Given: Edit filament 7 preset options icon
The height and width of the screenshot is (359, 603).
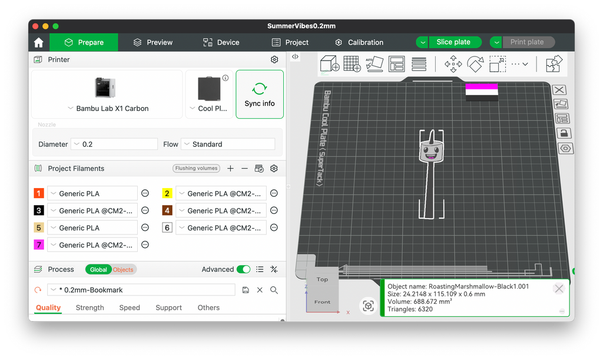Looking at the screenshot, I should [x=145, y=244].
